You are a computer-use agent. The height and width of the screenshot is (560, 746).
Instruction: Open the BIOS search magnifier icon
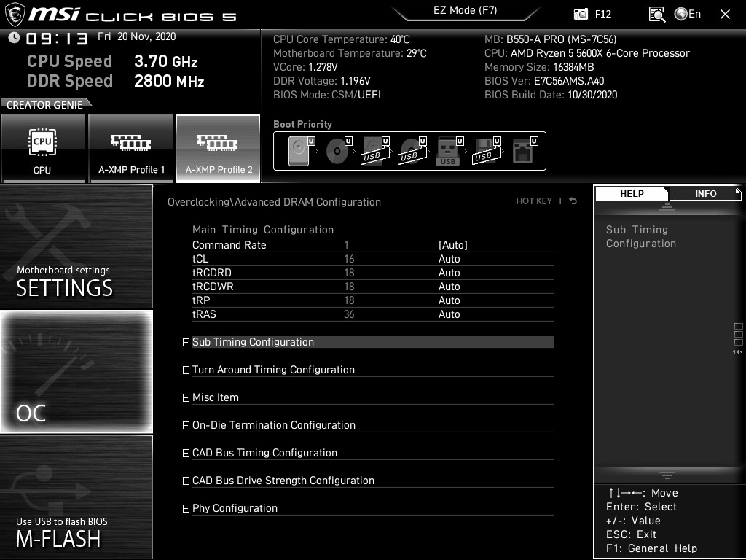[x=657, y=15]
